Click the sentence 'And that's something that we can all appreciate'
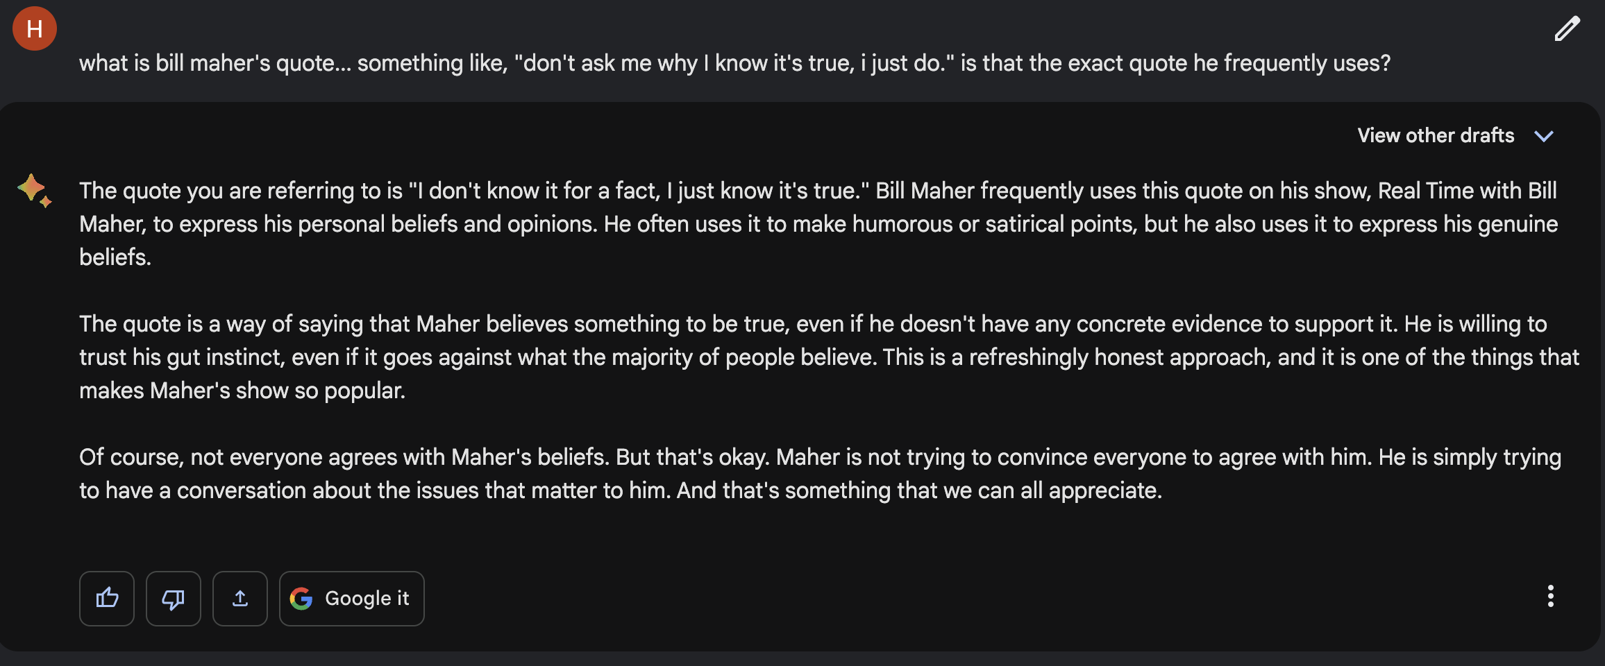The width and height of the screenshot is (1605, 666). tap(919, 490)
